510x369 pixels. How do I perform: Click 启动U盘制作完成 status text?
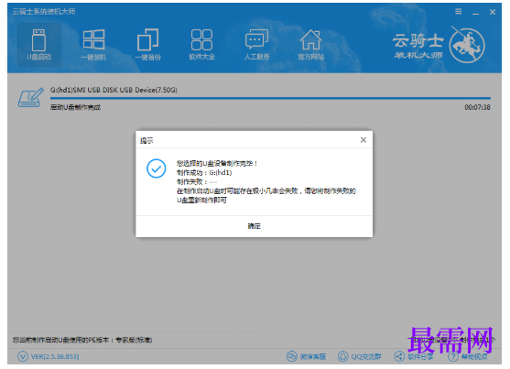click(x=75, y=107)
